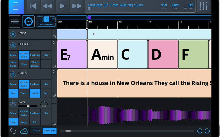Toggle Invert on the Lyrics track
Image resolution: width=220 pixels, height=137 pixels.
(x=35, y=93)
